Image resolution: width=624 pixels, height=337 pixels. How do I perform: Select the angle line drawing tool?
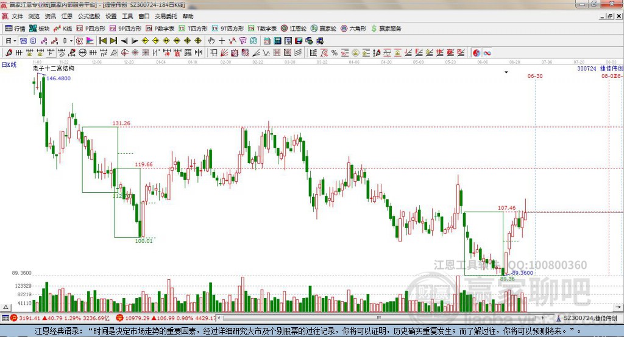[256, 52]
